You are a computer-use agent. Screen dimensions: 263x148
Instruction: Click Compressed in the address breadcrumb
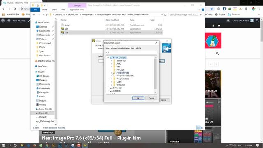(88, 15)
